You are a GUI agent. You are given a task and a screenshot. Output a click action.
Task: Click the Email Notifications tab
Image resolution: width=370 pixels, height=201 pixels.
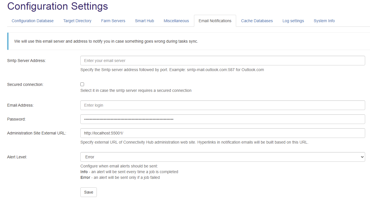(215, 21)
